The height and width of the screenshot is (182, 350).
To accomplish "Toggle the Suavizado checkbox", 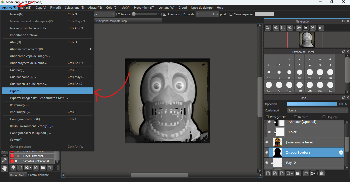I will coord(165,14).
